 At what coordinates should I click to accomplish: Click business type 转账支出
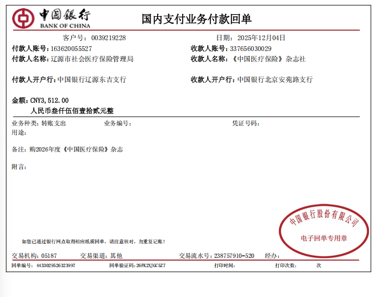click(x=53, y=123)
